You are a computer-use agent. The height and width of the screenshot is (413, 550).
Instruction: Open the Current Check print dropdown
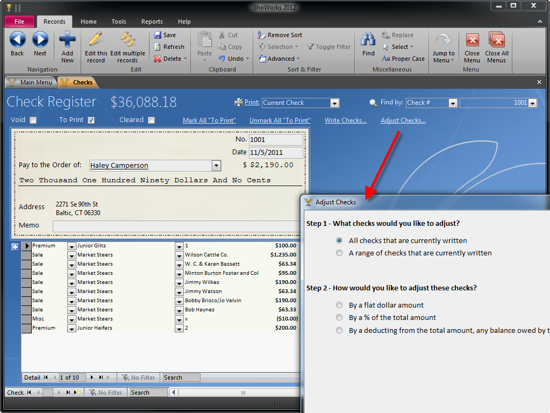point(335,102)
